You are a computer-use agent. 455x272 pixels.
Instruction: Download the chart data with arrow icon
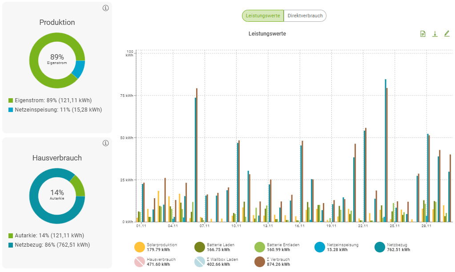coord(435,34)
